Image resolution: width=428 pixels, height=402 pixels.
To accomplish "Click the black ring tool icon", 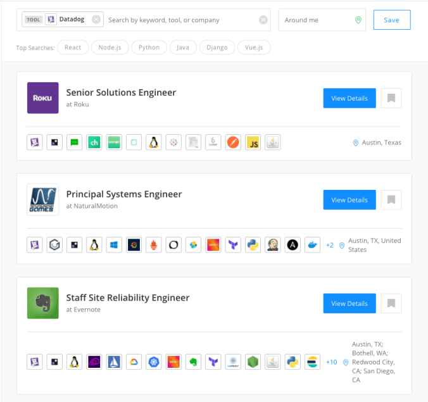I will point(173,245).
